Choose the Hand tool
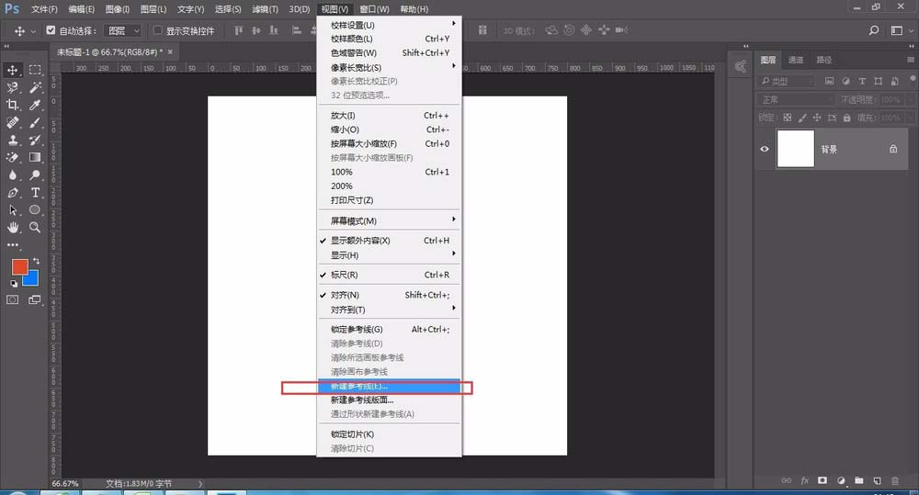This screenshot has height=495, width=919. click(x=14, y=227)
